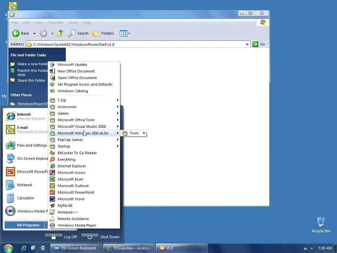Open the View menu in Explorer

click(x=39, y=22)
